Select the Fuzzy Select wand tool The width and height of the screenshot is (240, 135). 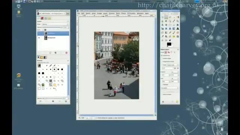[x=174, y=17]
